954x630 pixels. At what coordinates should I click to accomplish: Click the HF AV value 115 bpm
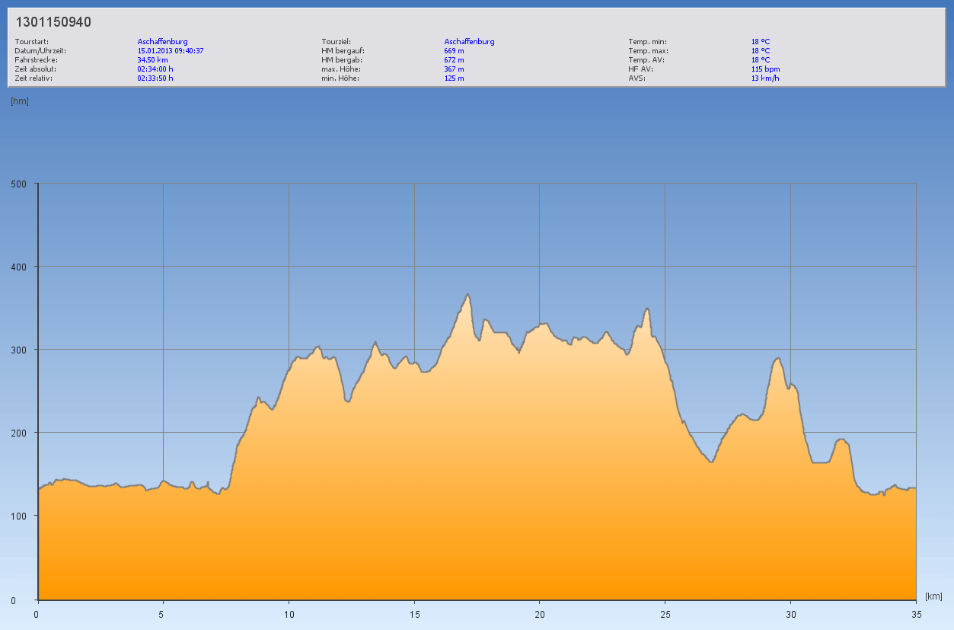(x=765, y=69)
